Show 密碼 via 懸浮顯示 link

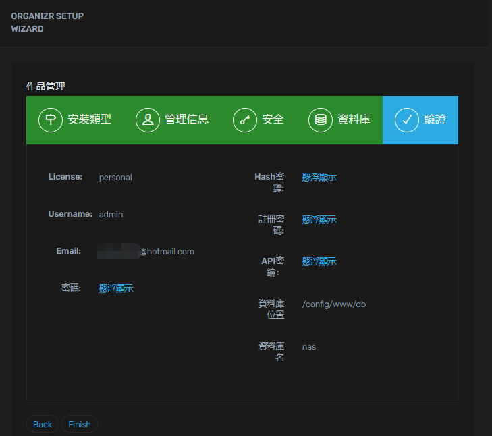pyautogui.click(x=116, y=288)
